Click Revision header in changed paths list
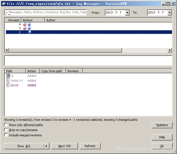 74,71
